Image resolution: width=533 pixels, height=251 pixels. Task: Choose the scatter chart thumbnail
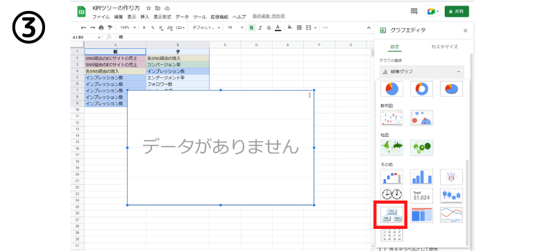coord(391,118)
